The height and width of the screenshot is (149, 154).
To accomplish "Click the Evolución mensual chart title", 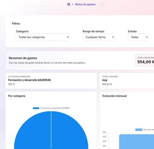I will pos(114,96).
